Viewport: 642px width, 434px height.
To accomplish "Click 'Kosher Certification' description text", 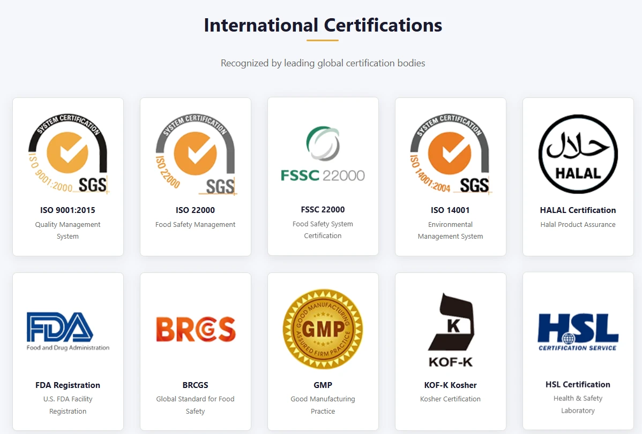I will (450, 399).
